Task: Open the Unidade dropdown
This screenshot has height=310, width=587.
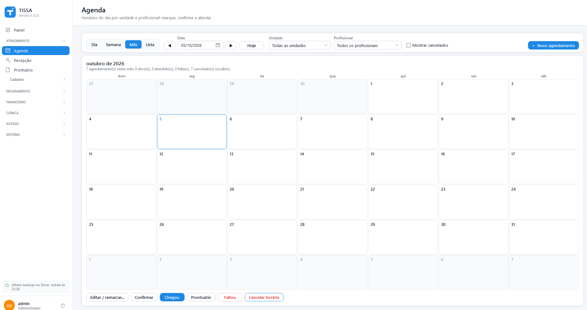Action: (x=300, y=45)
